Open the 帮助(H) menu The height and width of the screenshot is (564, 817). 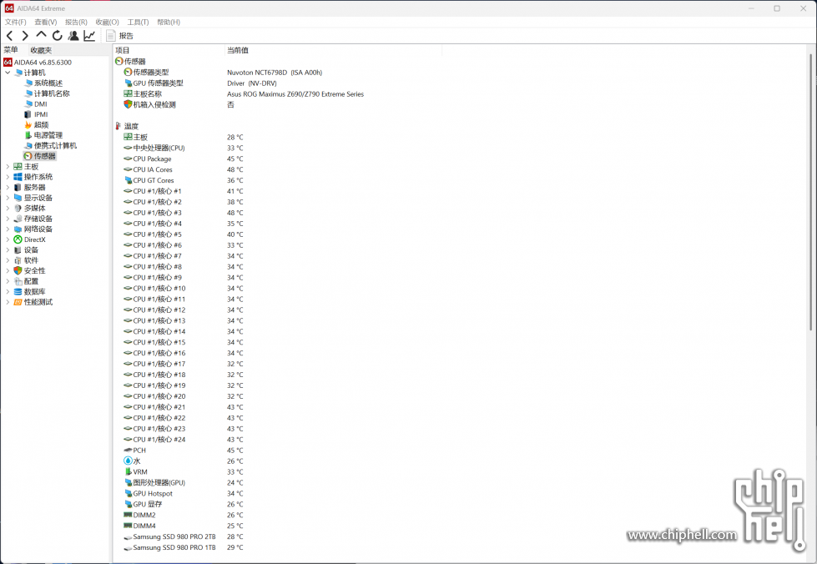[169, 22]
